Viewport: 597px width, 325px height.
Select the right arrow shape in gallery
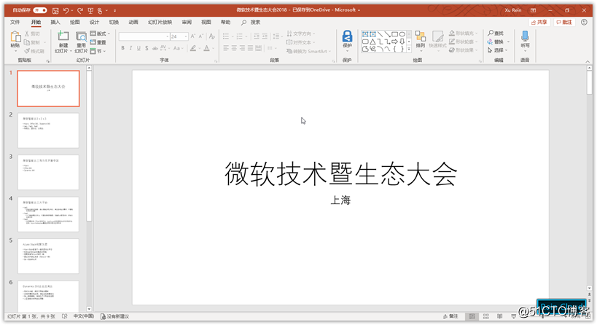[395, 41]
